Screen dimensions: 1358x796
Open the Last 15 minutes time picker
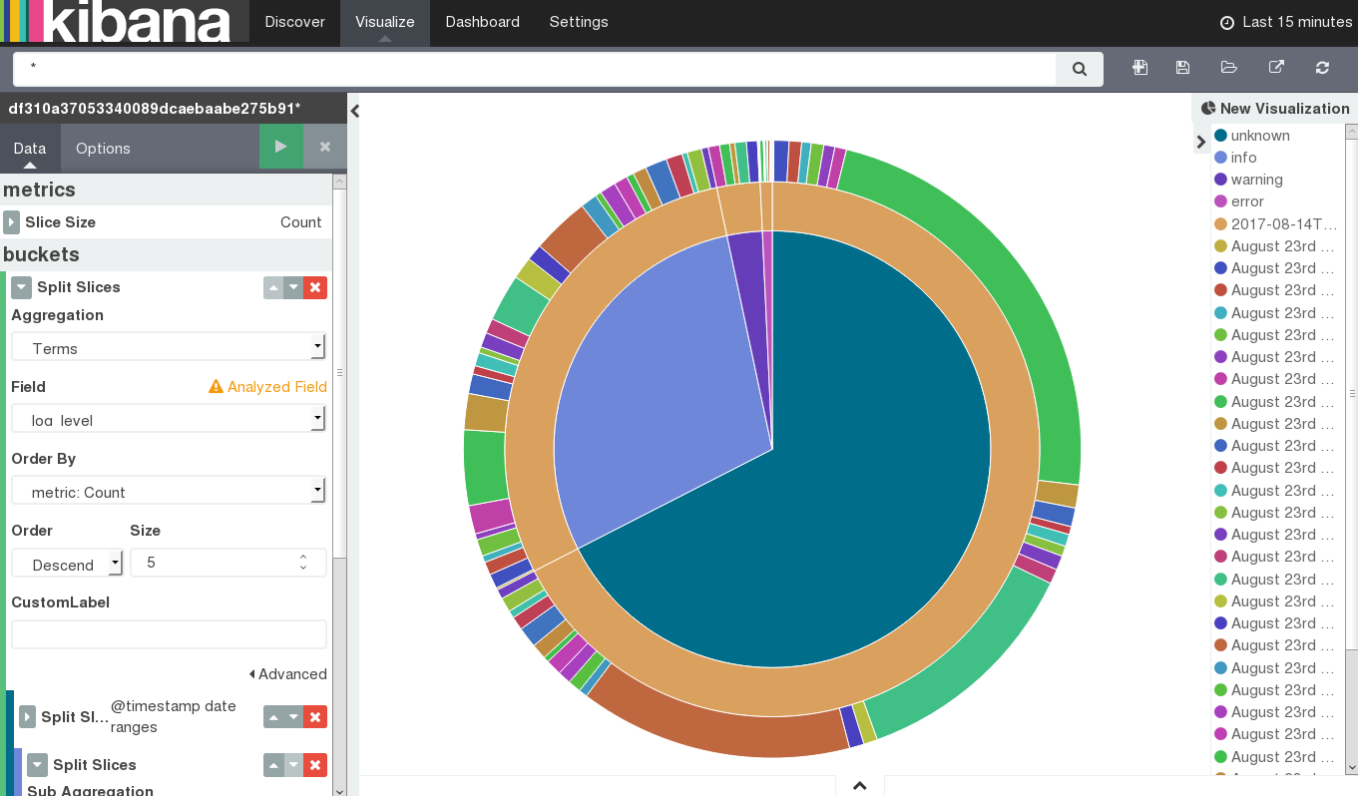point(1285,22)
